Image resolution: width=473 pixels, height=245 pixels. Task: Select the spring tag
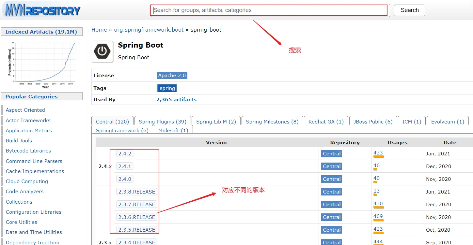click(x=167, y=88)
